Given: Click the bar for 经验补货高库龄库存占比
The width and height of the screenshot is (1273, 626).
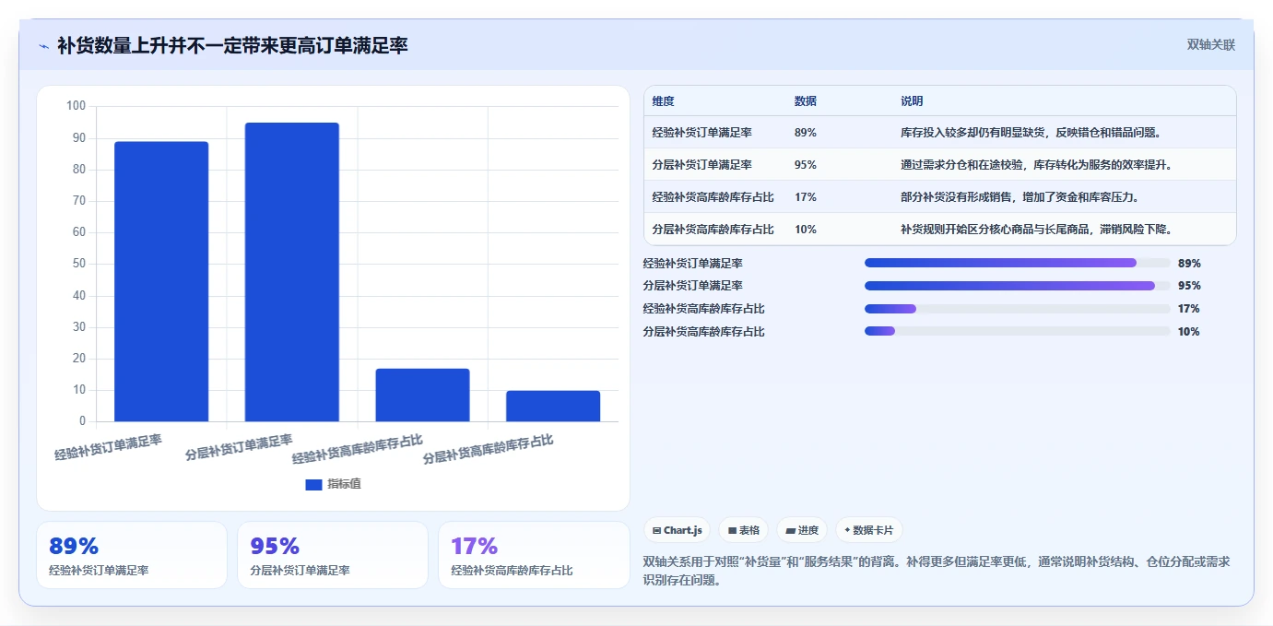Looking at the screenshot, I should point(422,395).
